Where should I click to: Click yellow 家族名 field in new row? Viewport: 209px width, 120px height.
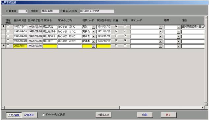pyautogui.click(x=50, y=46)
